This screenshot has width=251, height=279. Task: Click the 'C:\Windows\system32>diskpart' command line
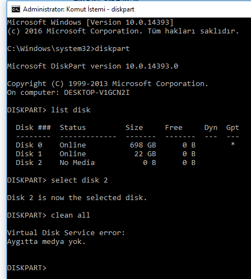69,49
